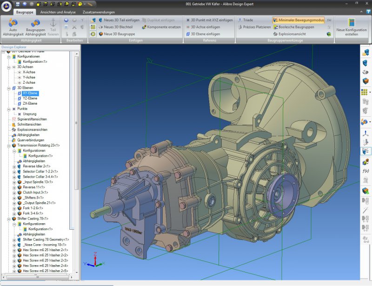Collapse the Punkte node

pyautogui.click(x=9, y=109)
